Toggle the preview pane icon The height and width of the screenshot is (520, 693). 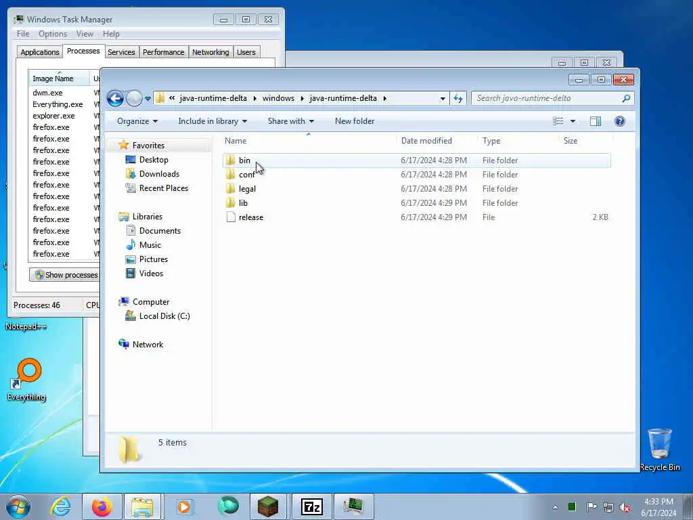click(x=596, y=121)
